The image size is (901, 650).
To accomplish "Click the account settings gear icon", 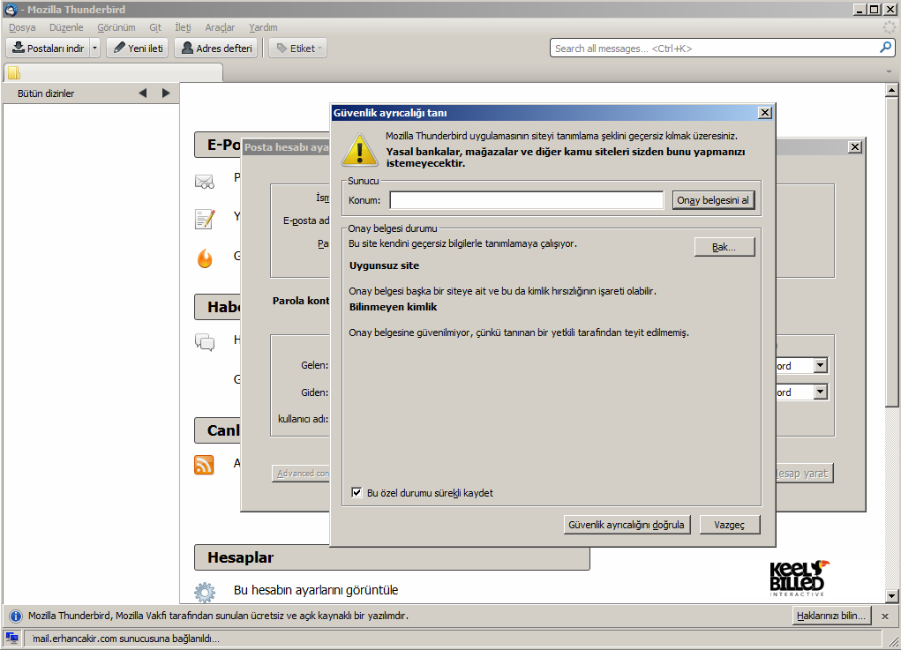I will pos(205,592).
